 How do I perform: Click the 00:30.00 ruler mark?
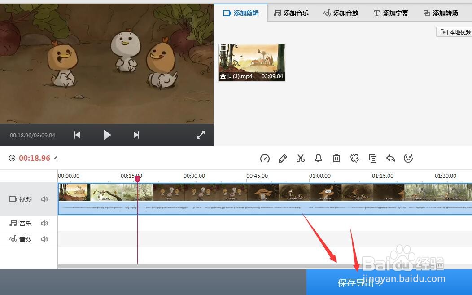point(194,176)
